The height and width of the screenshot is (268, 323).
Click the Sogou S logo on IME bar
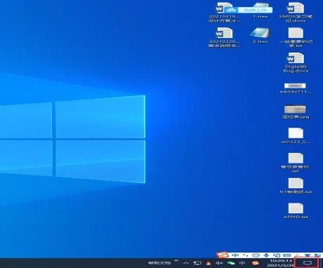223,255
